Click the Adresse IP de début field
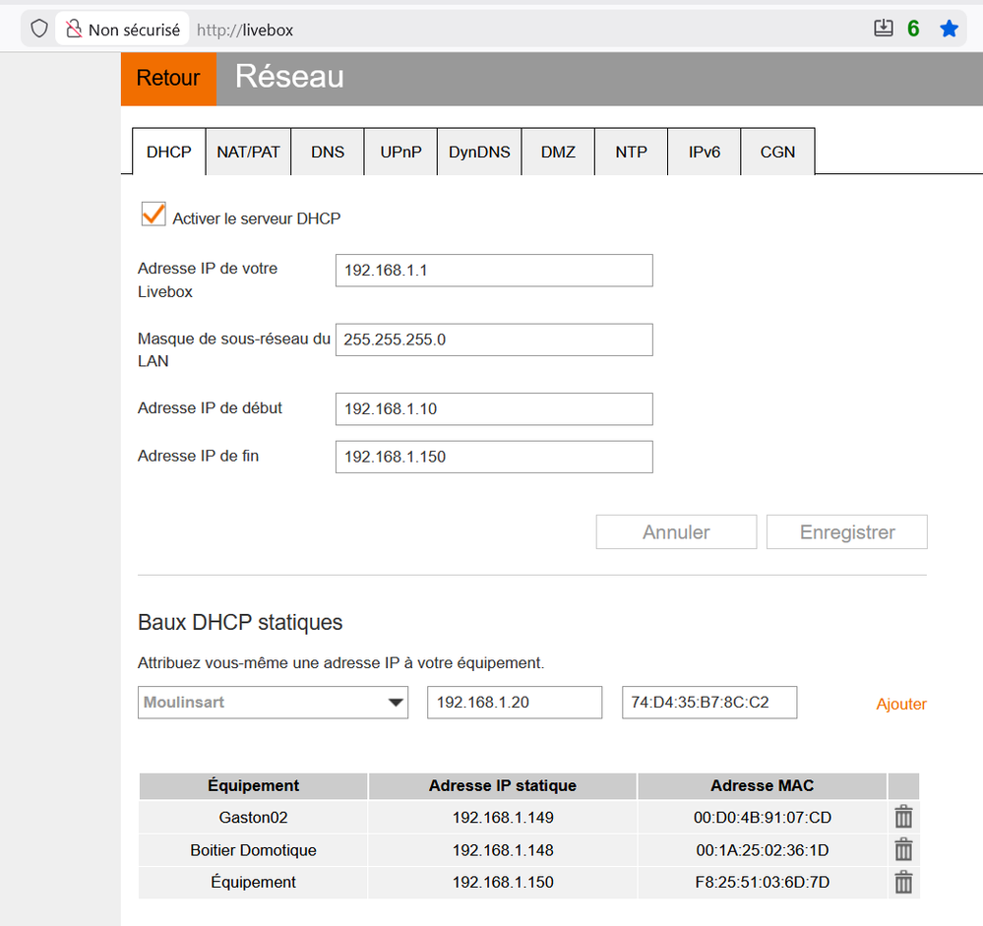 (x=493, y=408)
